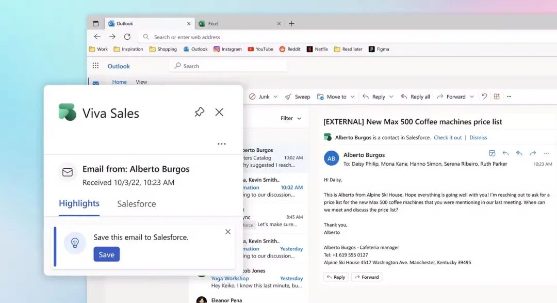Viewport: 557px width, 303px height.
Task: Click Forward in the top toolbar
Action: coord(451,97)
